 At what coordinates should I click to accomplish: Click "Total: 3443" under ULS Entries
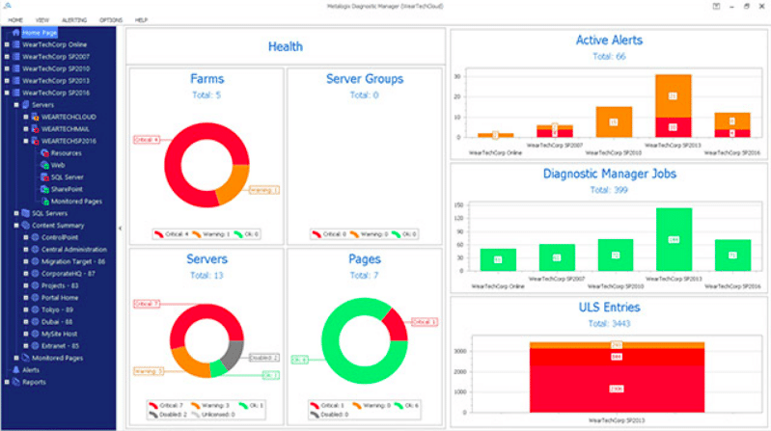[609, 323]
